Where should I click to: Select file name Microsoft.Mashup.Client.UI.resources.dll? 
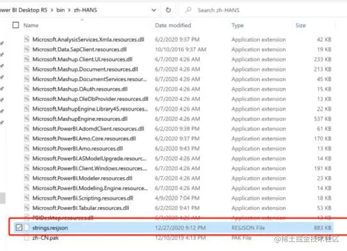pos(82,60)
